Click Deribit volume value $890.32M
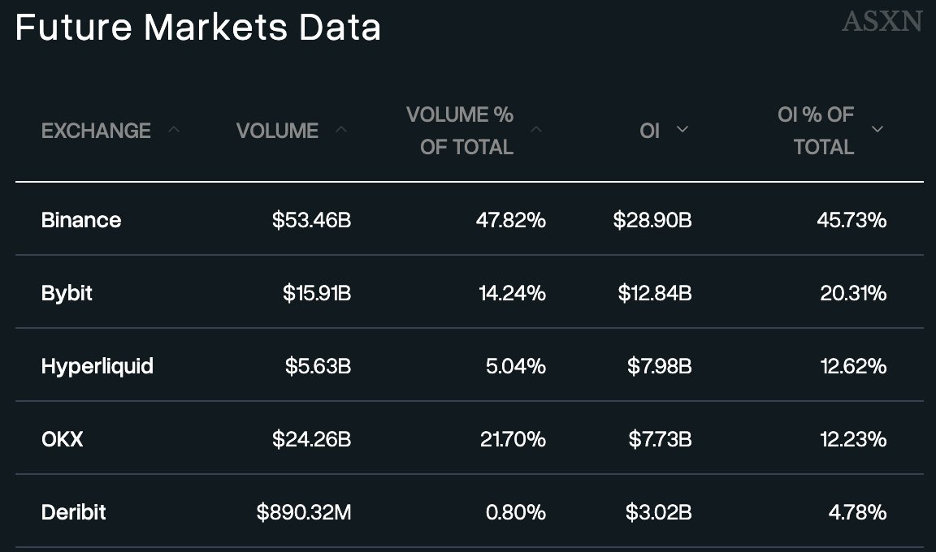Image resolution: width=936 pixels, height=552 pixels. [304, 512]
